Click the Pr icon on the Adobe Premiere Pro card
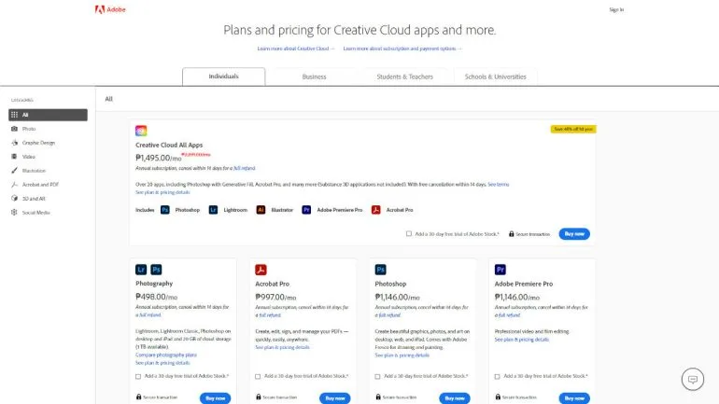Image resolution: width=719 pixels, height=404 pixels. 500,270
